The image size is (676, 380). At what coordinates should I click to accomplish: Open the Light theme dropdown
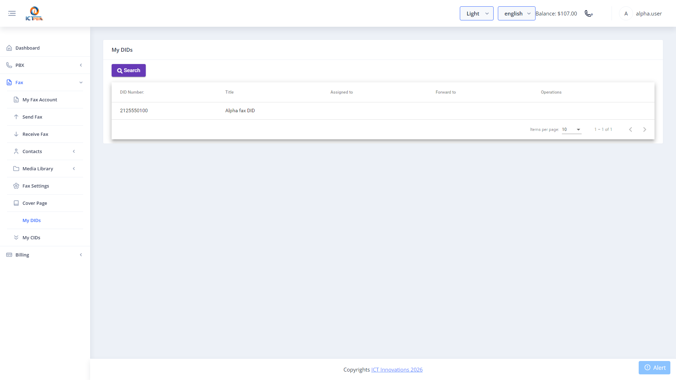(x=476, y=13)
